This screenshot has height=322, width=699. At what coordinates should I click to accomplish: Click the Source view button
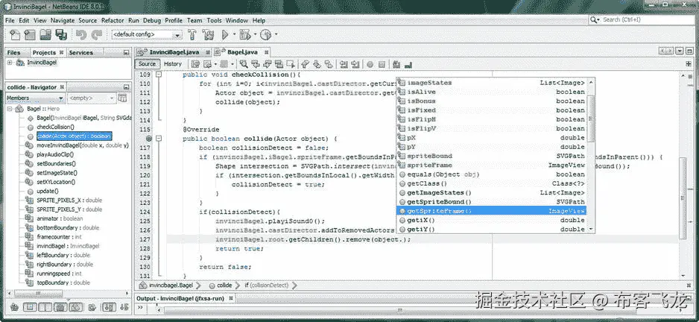[147, 64]
